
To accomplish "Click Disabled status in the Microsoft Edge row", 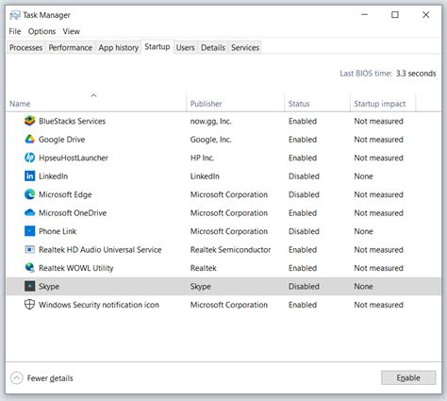I will tap(304, 194).
